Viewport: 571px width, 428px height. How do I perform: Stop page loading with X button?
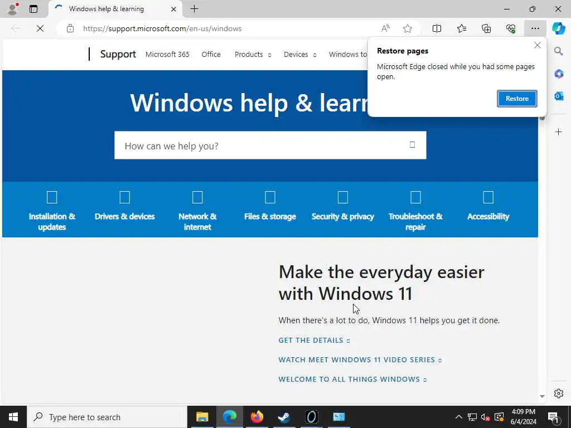(40, 28)
